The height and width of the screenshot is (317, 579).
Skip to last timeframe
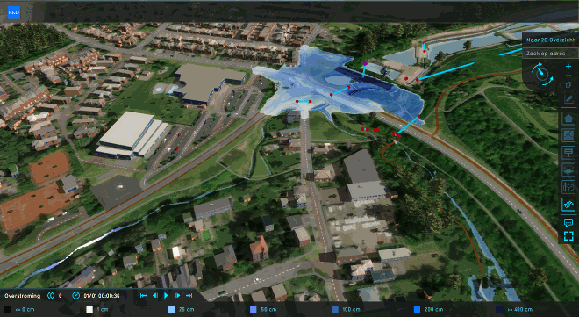(x=189, y=296)
